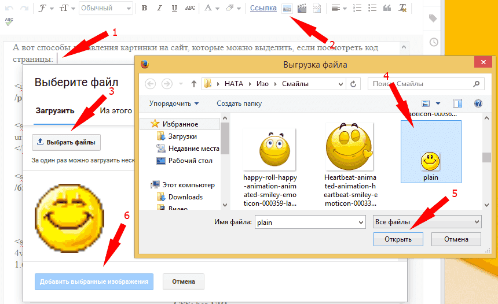Viewport: 498px width, 304px height.
Task: Open the paragraph style dropdown "Обычный"
Action: pyautogui.click(x=106, y=8)
